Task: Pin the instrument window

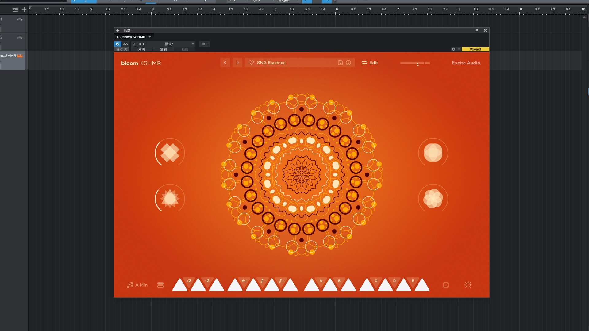Action: (x=477, y=30)
